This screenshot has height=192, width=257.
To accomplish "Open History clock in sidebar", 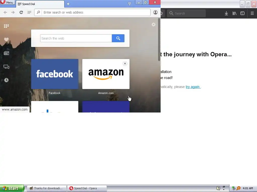I will (6, 80).
